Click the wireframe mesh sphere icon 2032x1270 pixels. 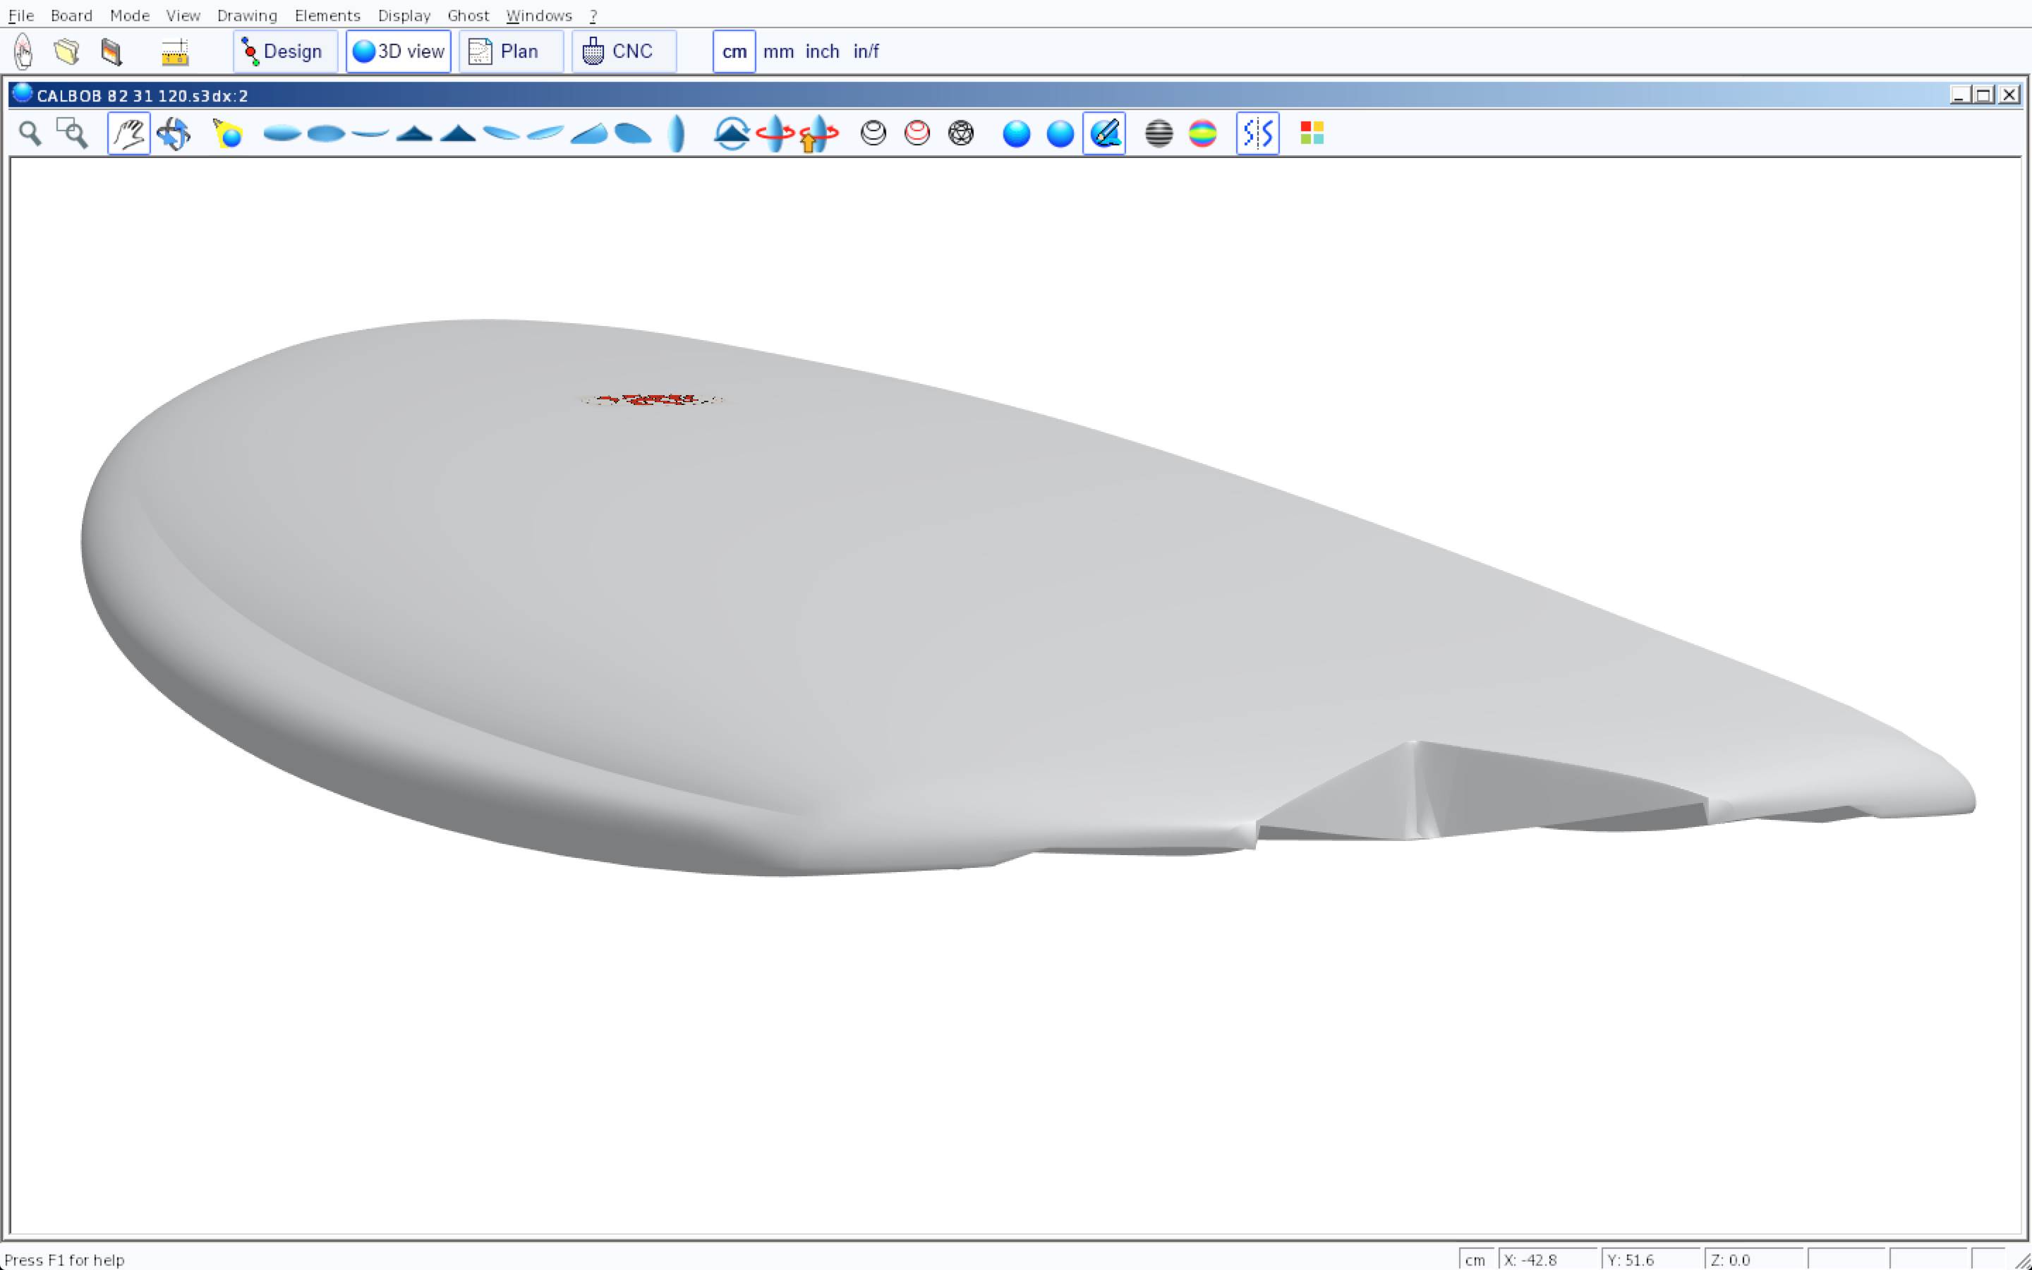point(960,133)
